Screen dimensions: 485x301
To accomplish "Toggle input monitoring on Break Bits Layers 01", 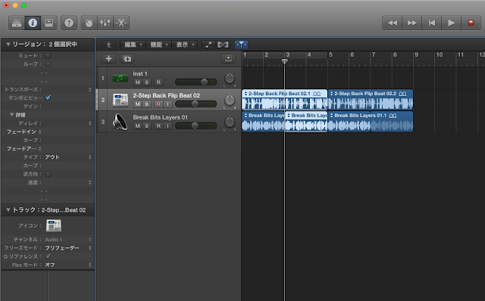I will tap(167, 126).
